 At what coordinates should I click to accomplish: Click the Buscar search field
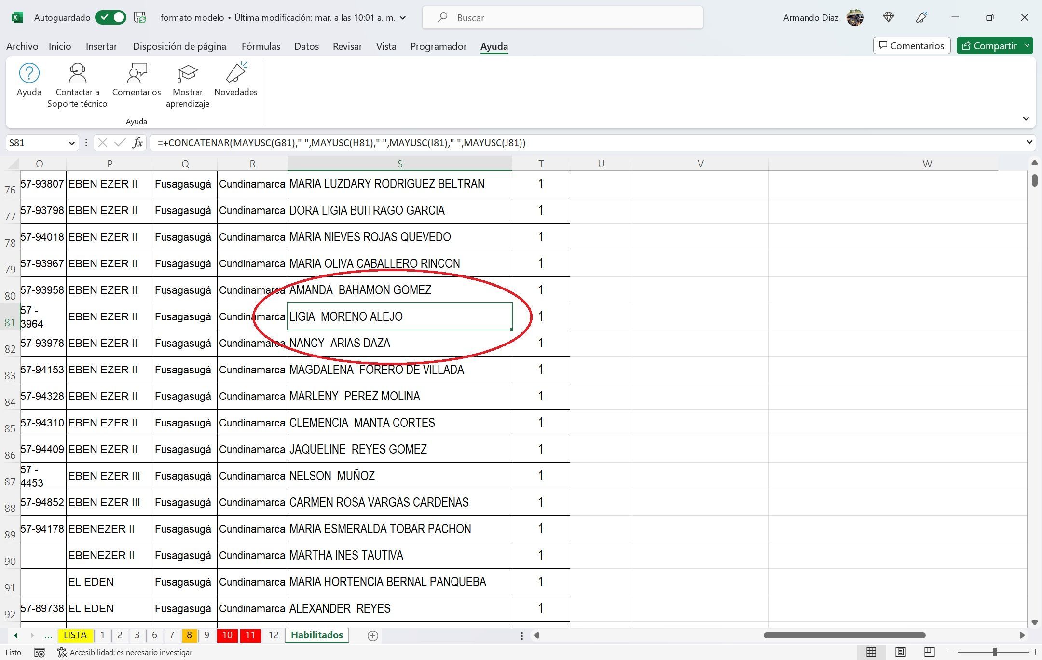click(562, 18)
